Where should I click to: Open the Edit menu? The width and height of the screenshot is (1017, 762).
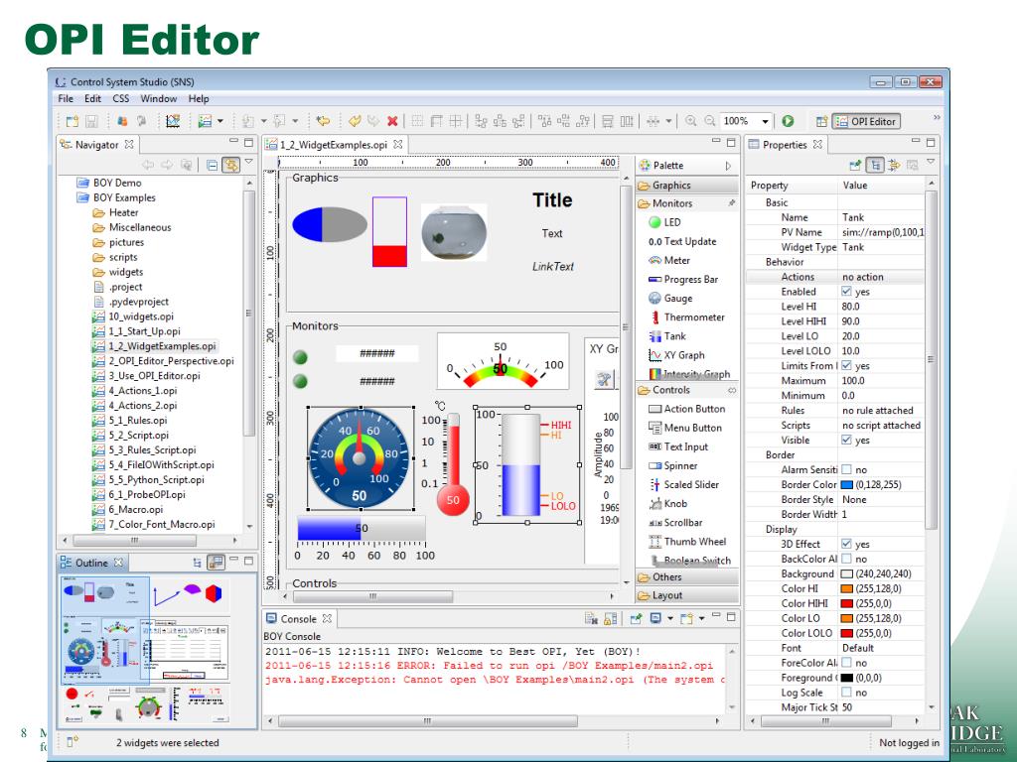point(92,98)
